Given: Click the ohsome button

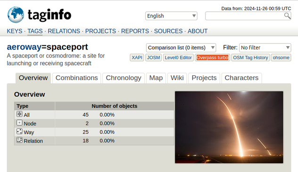Looking at the screenshot, I should pos(281,57).
